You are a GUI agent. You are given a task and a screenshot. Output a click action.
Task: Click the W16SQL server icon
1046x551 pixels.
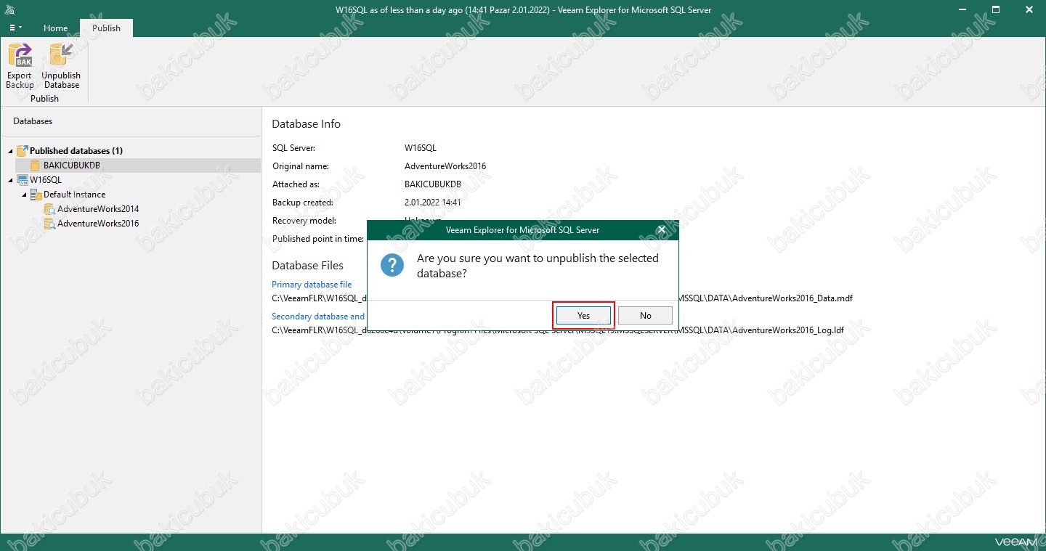(22, 179)
